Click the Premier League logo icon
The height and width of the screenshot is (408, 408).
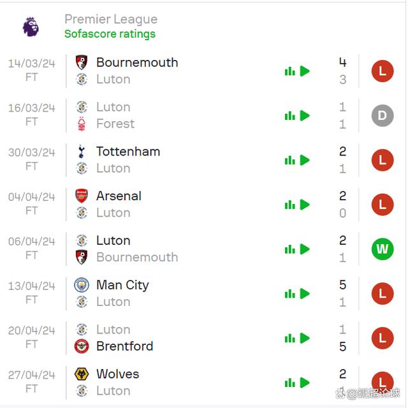tap(31, 27)
